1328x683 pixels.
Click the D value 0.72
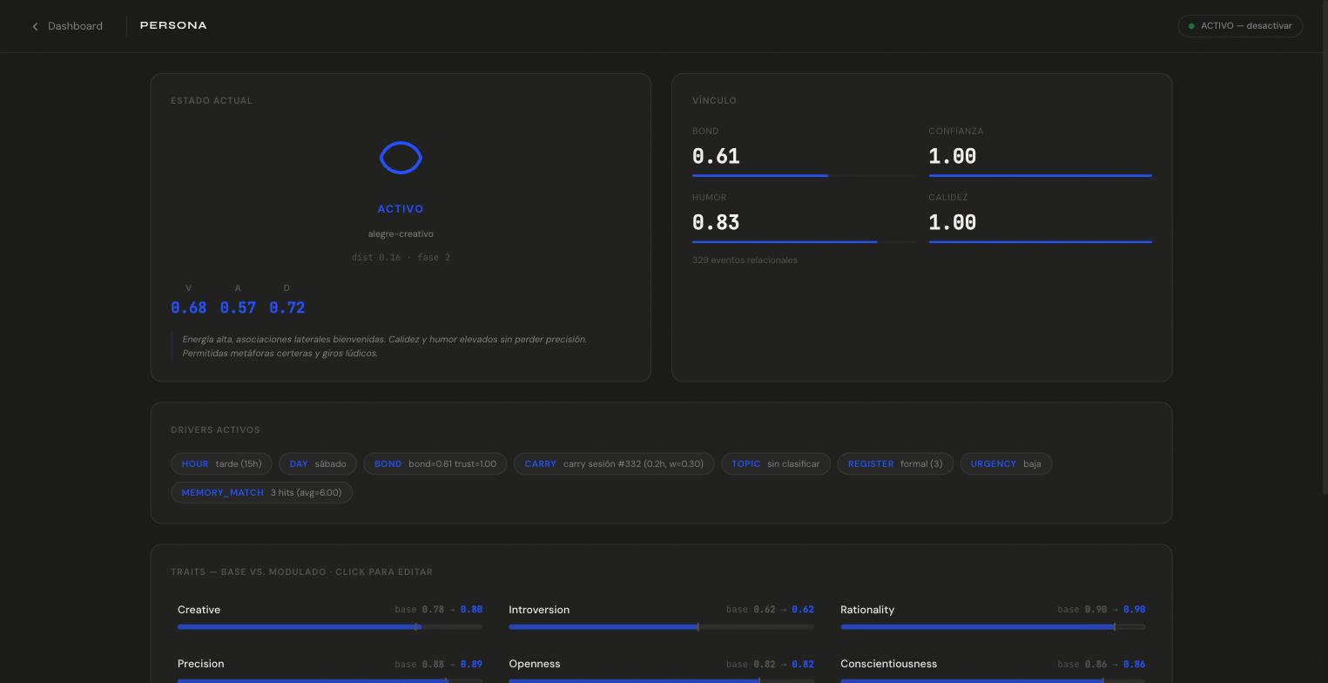coord(286,308)
